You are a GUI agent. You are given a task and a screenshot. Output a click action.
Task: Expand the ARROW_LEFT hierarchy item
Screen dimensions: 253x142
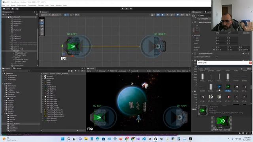click(14, 53)
